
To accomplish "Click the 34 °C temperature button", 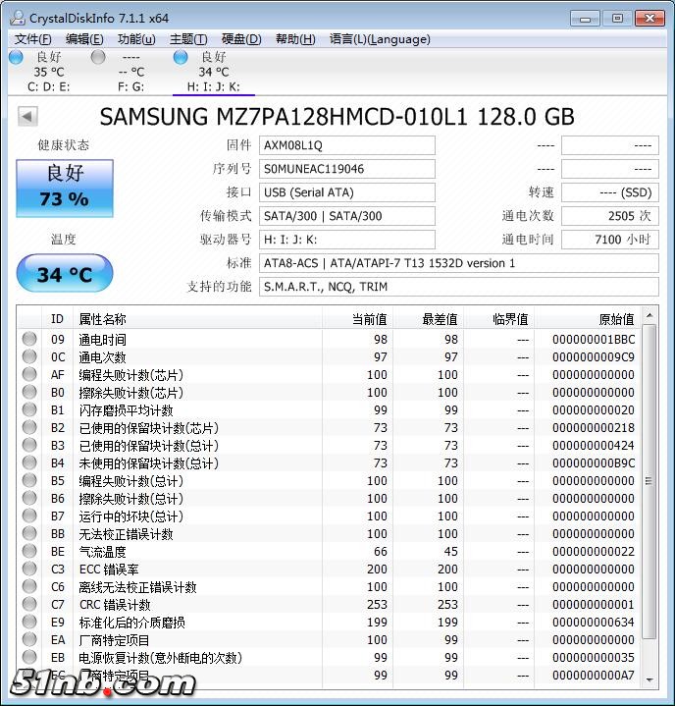I will click(65, 274).
